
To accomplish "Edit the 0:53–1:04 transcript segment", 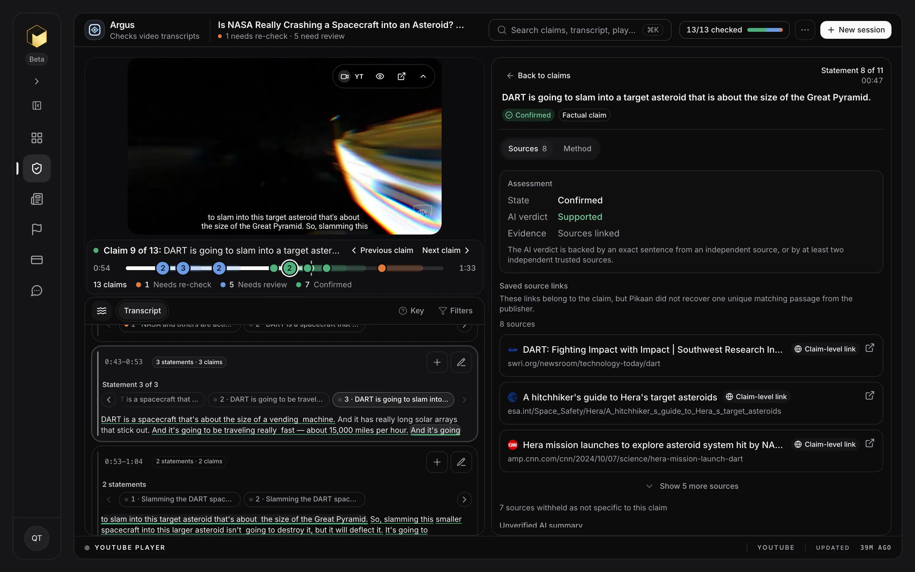I will pos(461,462).
